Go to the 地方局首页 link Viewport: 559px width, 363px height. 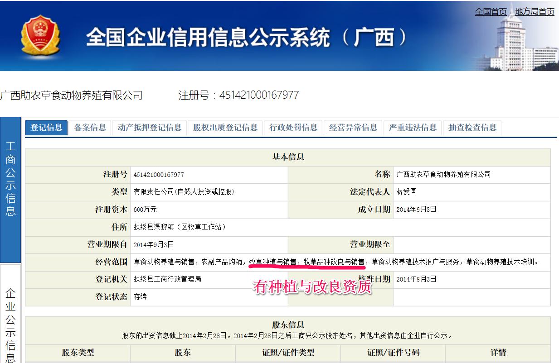534,12
